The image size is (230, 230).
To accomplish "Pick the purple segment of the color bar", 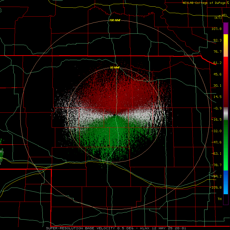I will pyautogui.click(x=226, y=28).
